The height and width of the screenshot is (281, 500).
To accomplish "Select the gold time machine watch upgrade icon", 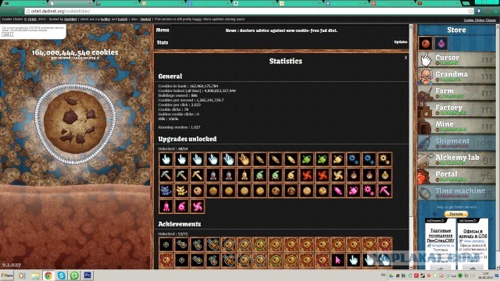I will [385, 175].
